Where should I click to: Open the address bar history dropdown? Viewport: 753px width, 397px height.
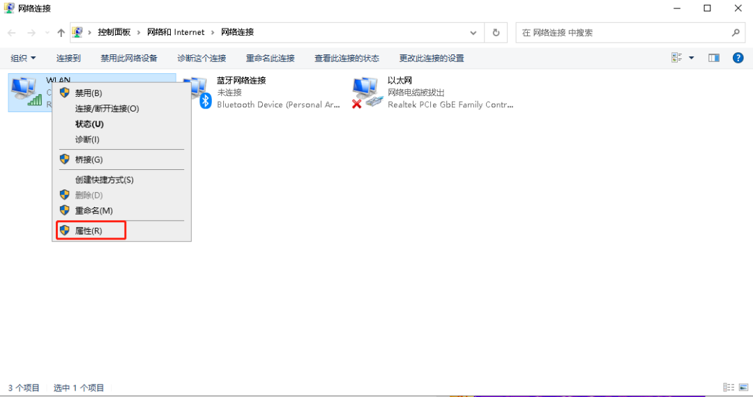tap(473, 33)
